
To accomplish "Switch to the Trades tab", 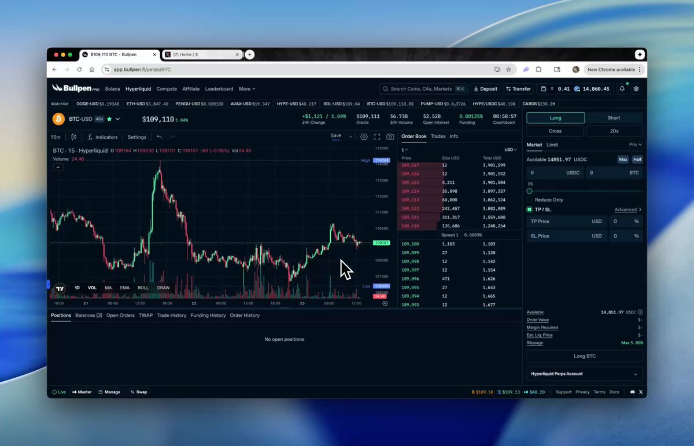I will pyautogui.click(x=438, y=137).
